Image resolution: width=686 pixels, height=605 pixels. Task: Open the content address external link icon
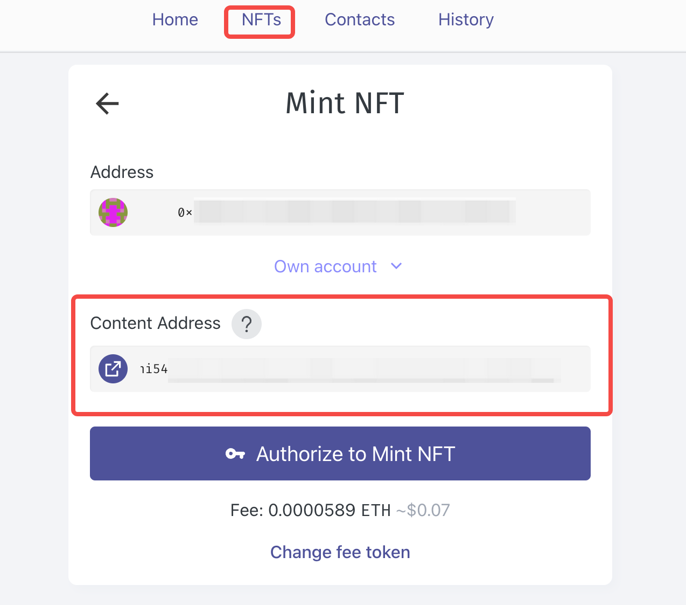coord(113,369)
